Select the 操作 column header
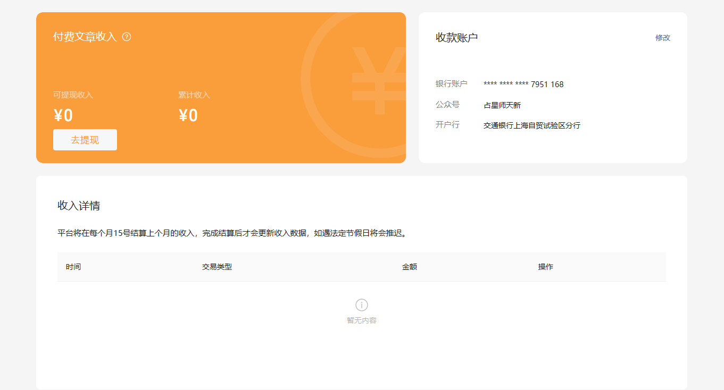Screen dimensions: 724x390 pyautogui.click(x=546, y=267)
